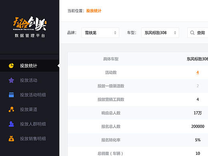Click the 天润合创美 platform logo
208x156 pixels.
pyautogui.click(x=30, y=24)
